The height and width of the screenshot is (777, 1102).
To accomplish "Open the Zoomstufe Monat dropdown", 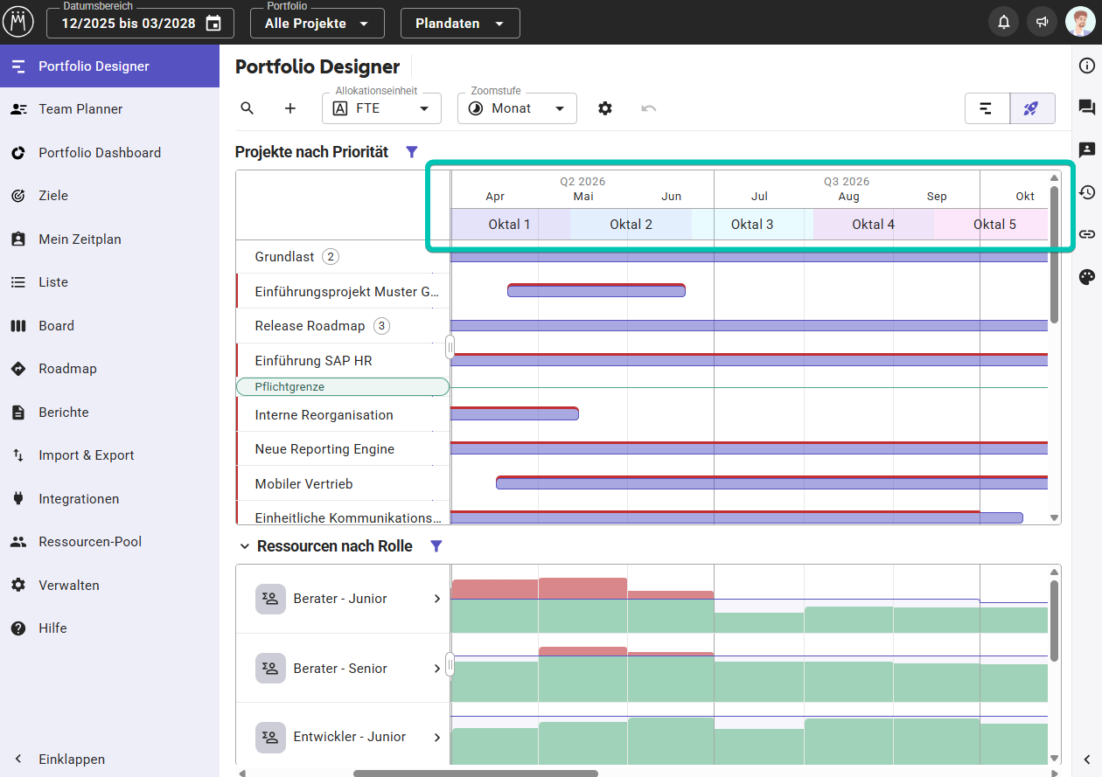I will [517, 108].
